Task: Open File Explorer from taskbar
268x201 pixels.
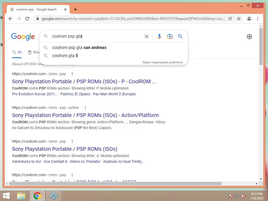Action: click(x=21, y=196)
